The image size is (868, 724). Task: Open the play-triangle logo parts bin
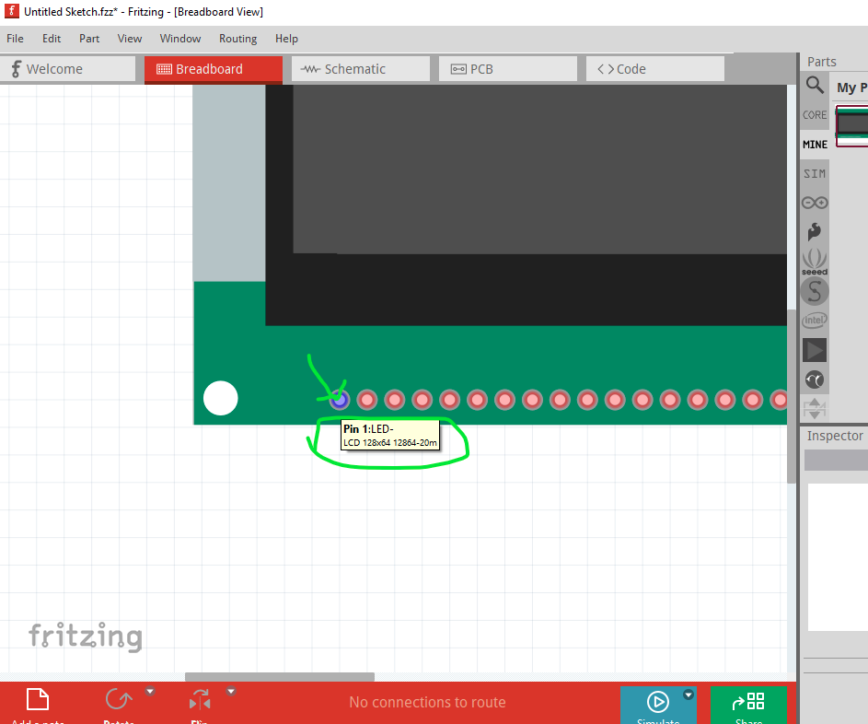point(815,350)
